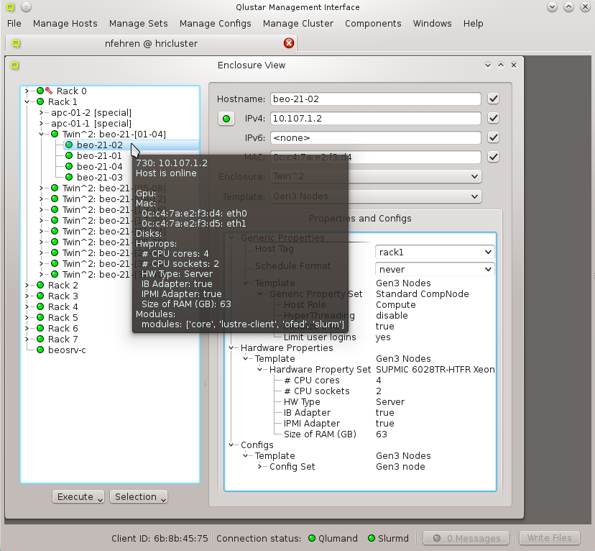Click green status icon of Rack 4
This screenshot has height=551, width=595.
[40, 306]
